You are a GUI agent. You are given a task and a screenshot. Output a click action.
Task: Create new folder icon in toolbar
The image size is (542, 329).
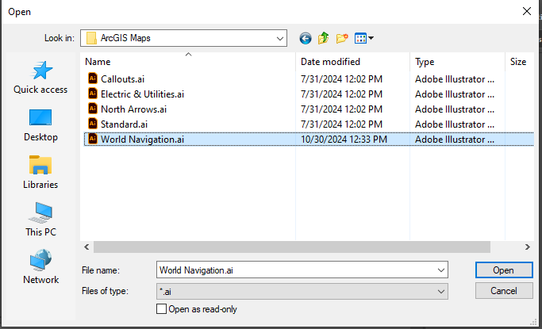pyautogui.click(x=342, y=38)
